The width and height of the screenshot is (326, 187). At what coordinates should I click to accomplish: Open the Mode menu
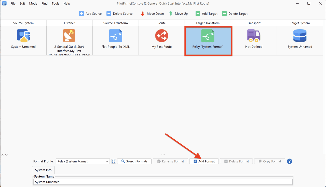point(33,4)
